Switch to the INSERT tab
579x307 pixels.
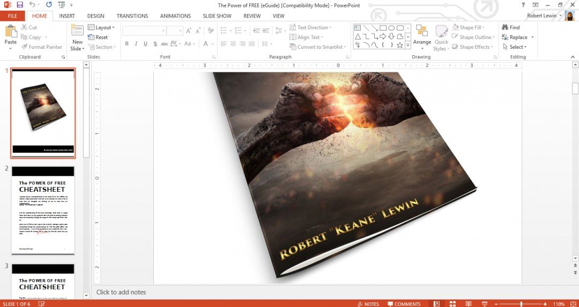click(67, 16)
